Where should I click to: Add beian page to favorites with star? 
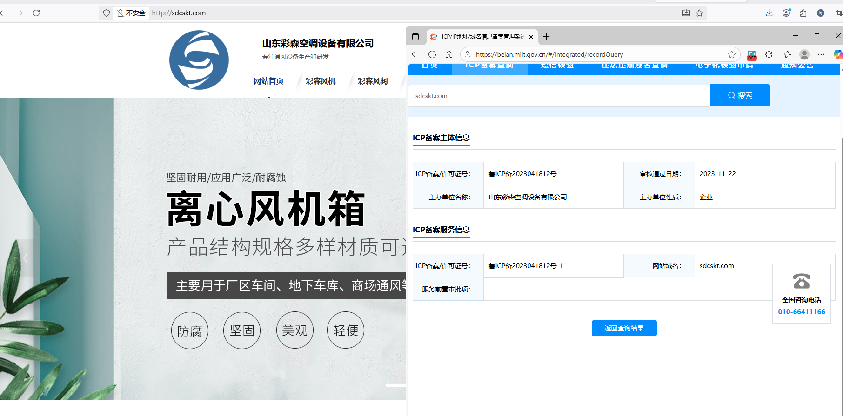(x=732, y=54)
